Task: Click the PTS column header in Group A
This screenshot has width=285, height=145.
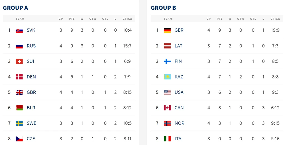Action: (x=72, y=19)
